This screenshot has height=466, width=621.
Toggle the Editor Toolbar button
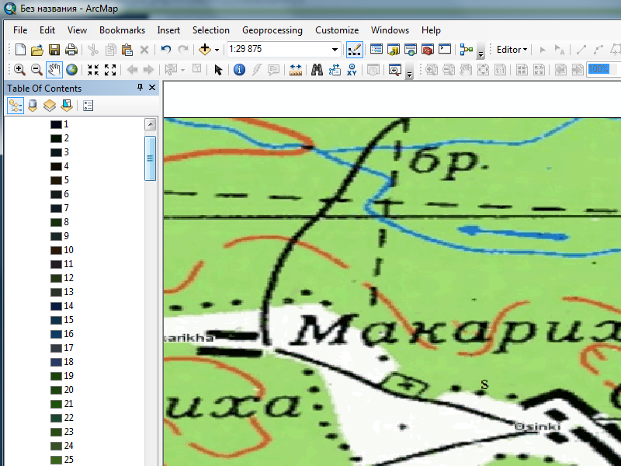354,50
